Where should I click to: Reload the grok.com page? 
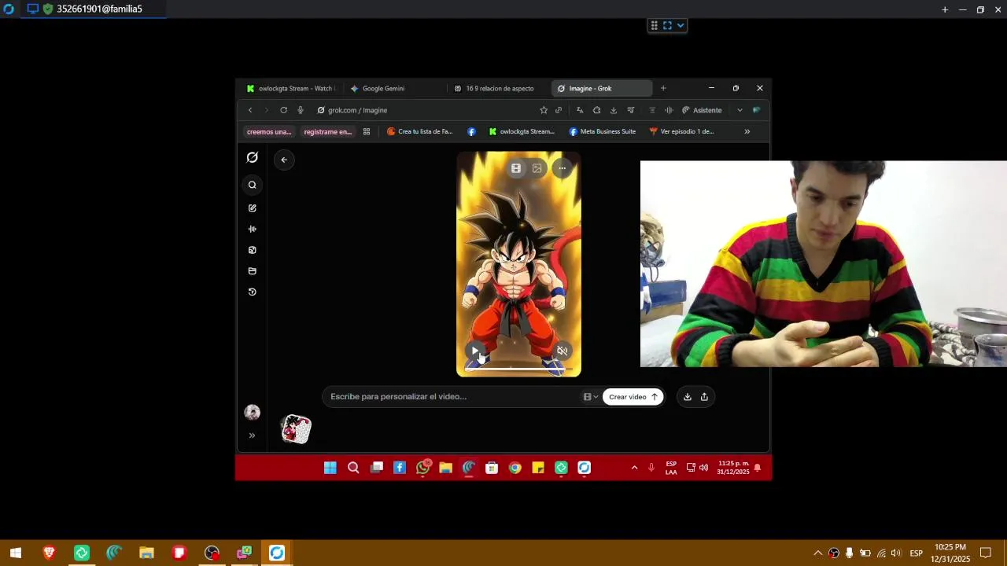point(283,110)
